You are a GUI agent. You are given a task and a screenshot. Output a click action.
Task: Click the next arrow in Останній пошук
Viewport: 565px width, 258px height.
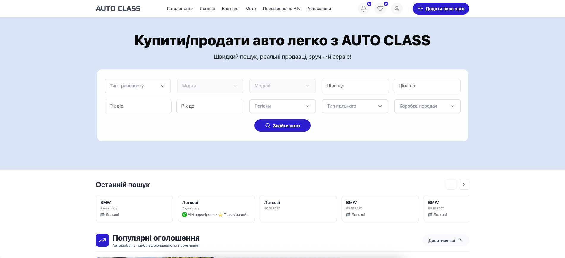tap(464, 184)
